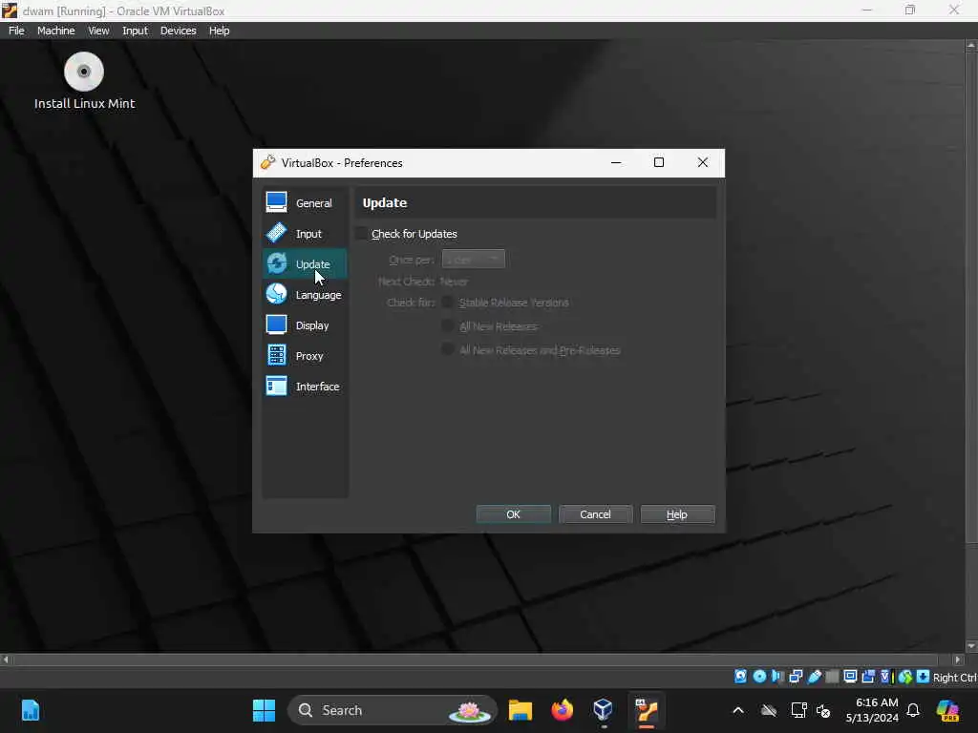Open the View menu

pos(98,31)
